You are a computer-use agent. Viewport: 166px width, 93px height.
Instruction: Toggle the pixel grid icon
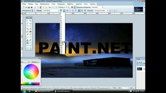(72, 7)
